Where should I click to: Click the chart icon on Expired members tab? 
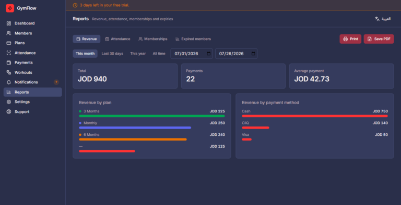click(177, 39)
